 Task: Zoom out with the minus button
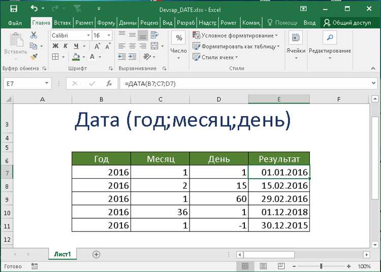(x=294, y=266)
